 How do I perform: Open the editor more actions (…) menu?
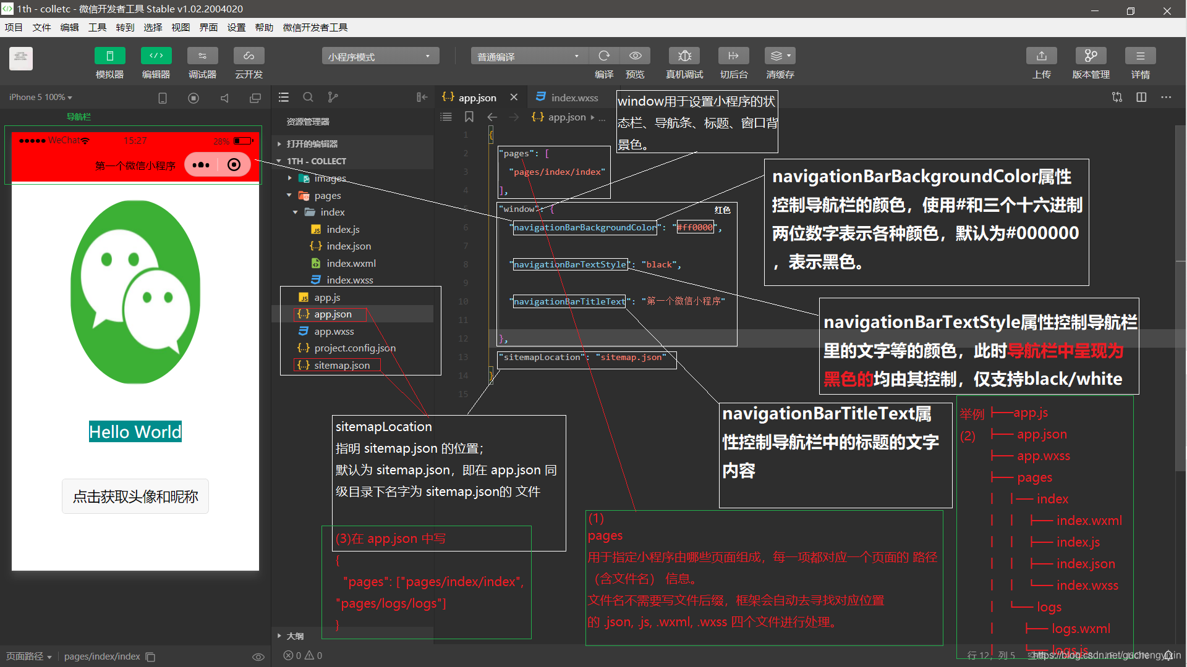tap(1166, 98)
